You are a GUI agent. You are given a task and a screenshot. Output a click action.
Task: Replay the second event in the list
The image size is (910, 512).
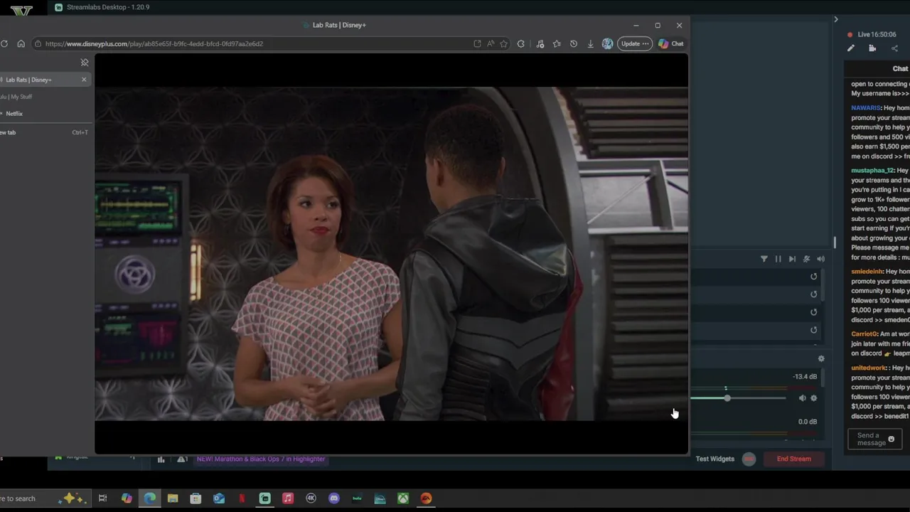pos(814,294)
